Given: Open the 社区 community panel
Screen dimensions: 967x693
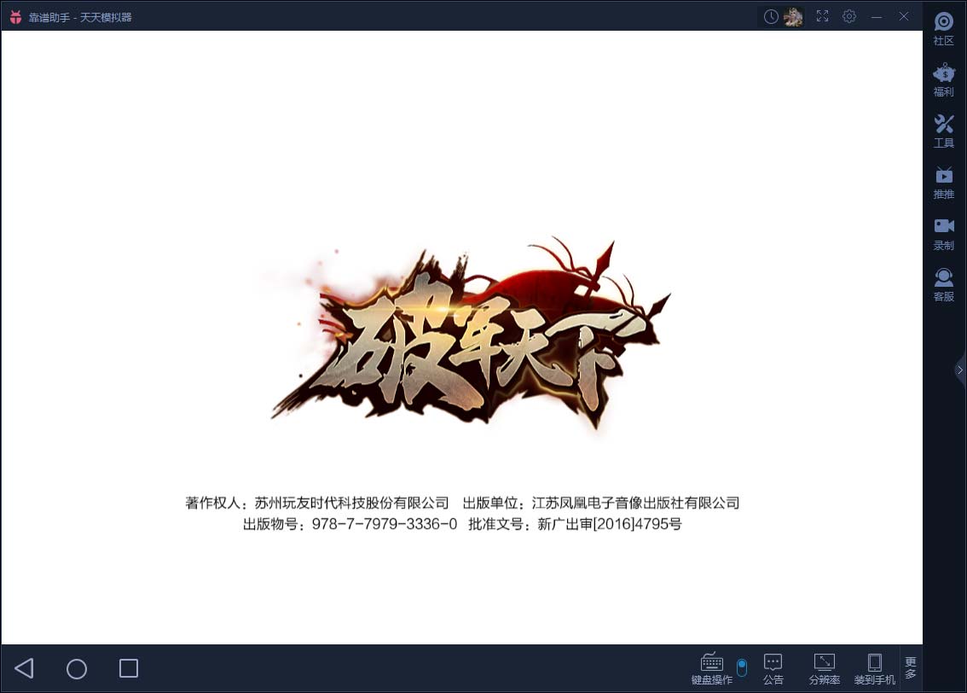Looking at the screenshot, I should coord(944,28).
